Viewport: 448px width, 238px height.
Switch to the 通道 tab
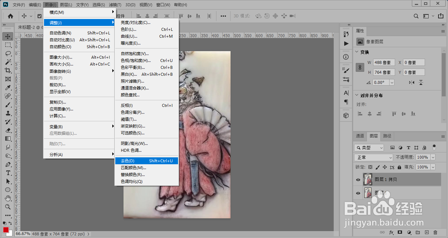click(360, 136)
